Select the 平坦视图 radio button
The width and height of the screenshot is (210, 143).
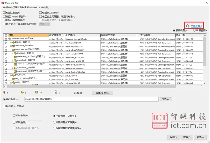tap(194, 30)
